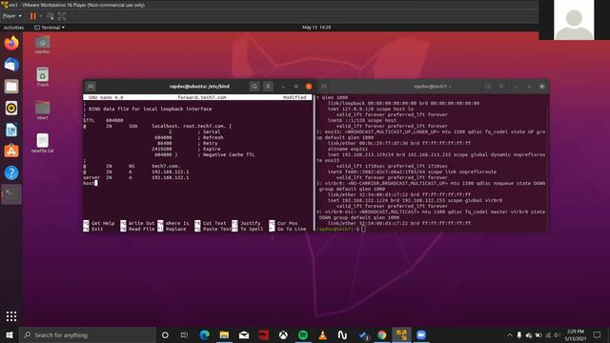Open hamburger menu in /etc/bind terminal
Screen dimensions: 610x343
coord(268,87)
